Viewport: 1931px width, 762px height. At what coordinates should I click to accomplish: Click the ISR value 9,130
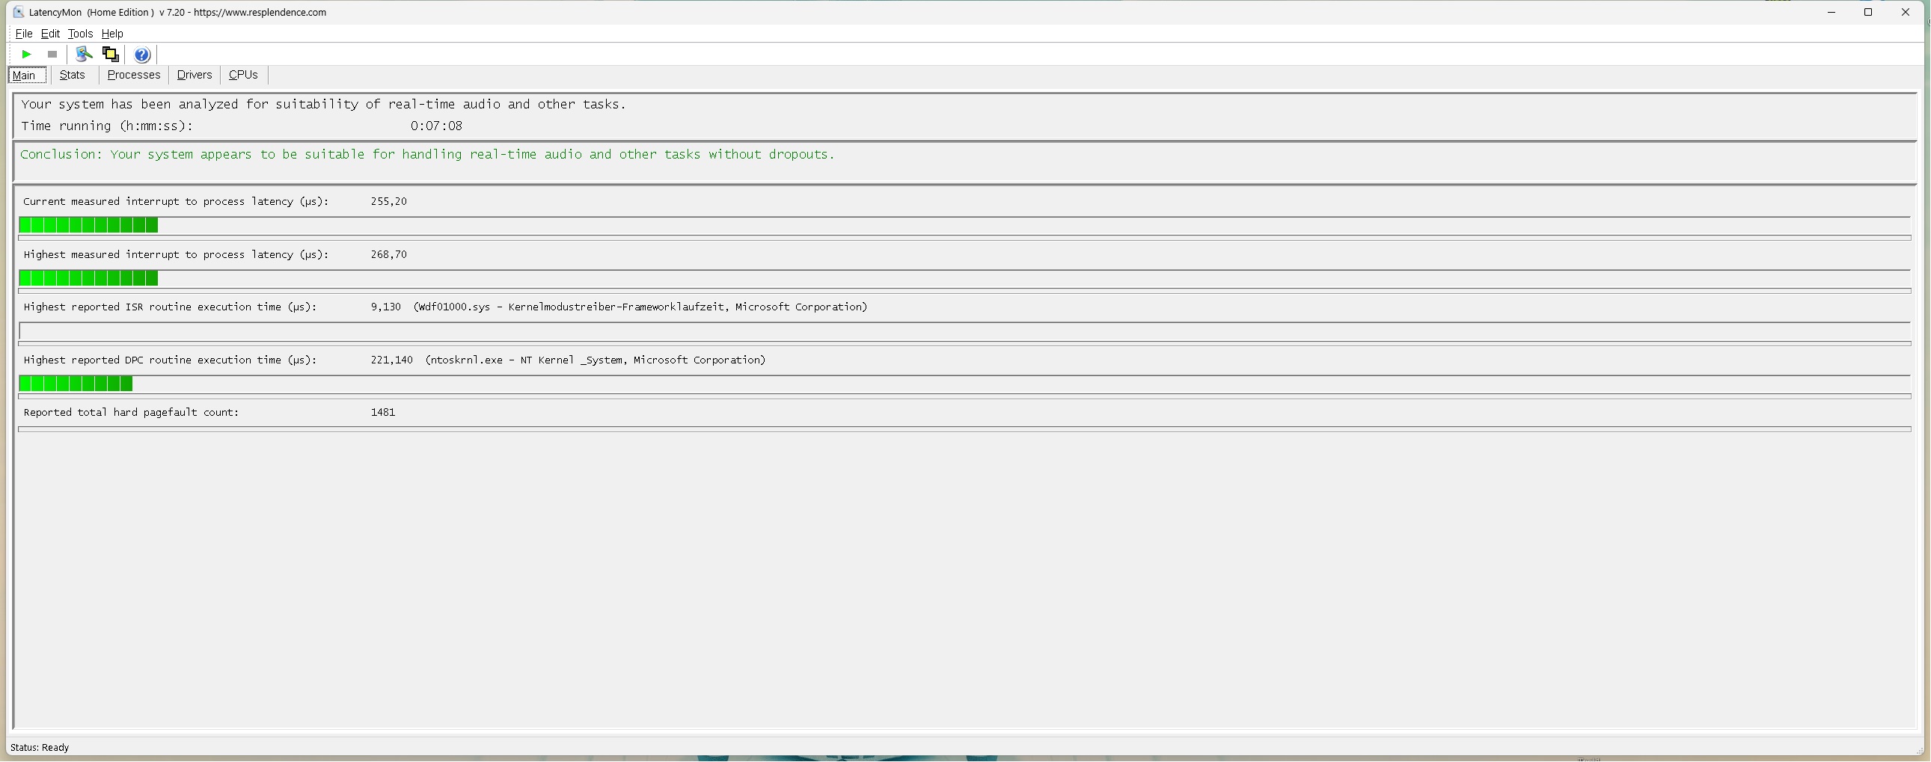pos(386,307)
